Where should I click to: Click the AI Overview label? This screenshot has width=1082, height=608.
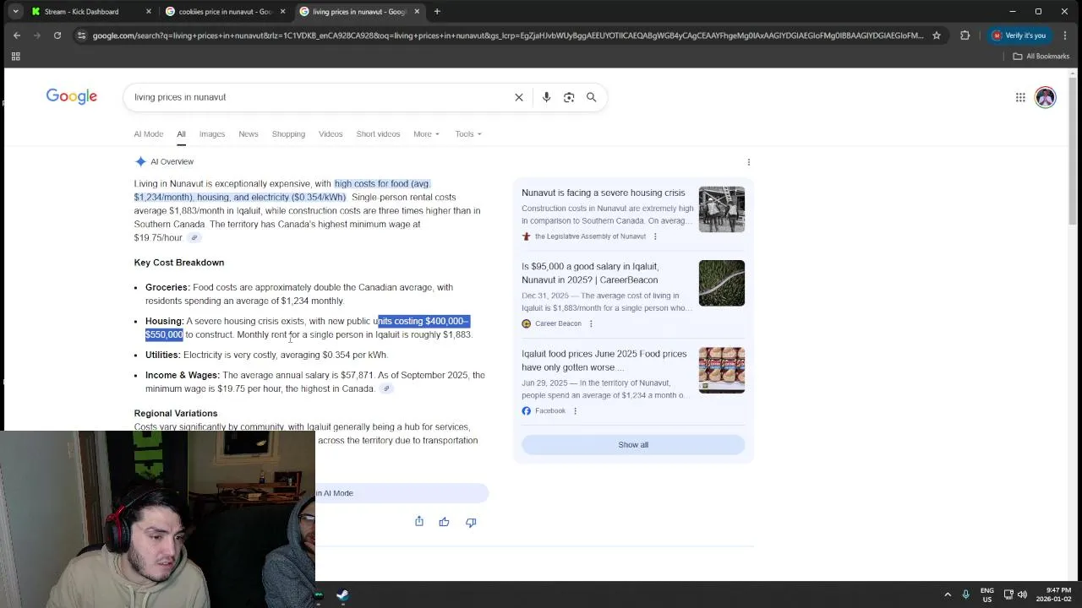[x=172, y=161]
